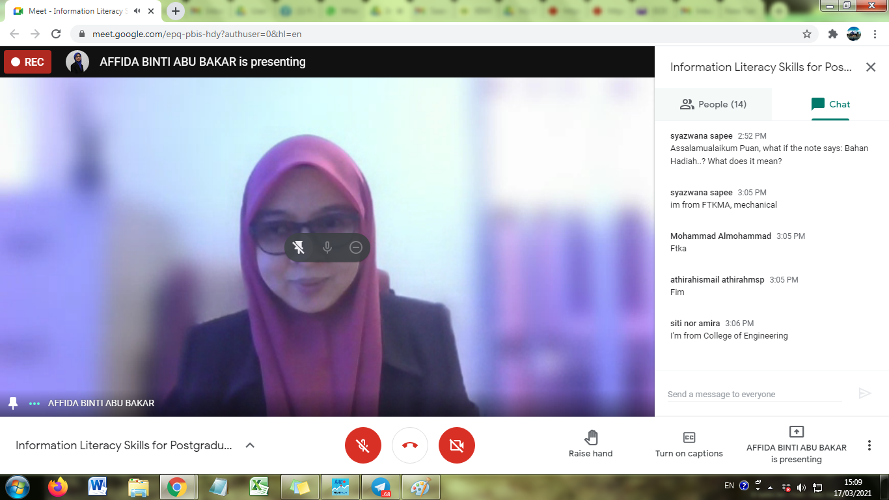Open Sticky Notes from the taskbar

click(x=300, y=486)
